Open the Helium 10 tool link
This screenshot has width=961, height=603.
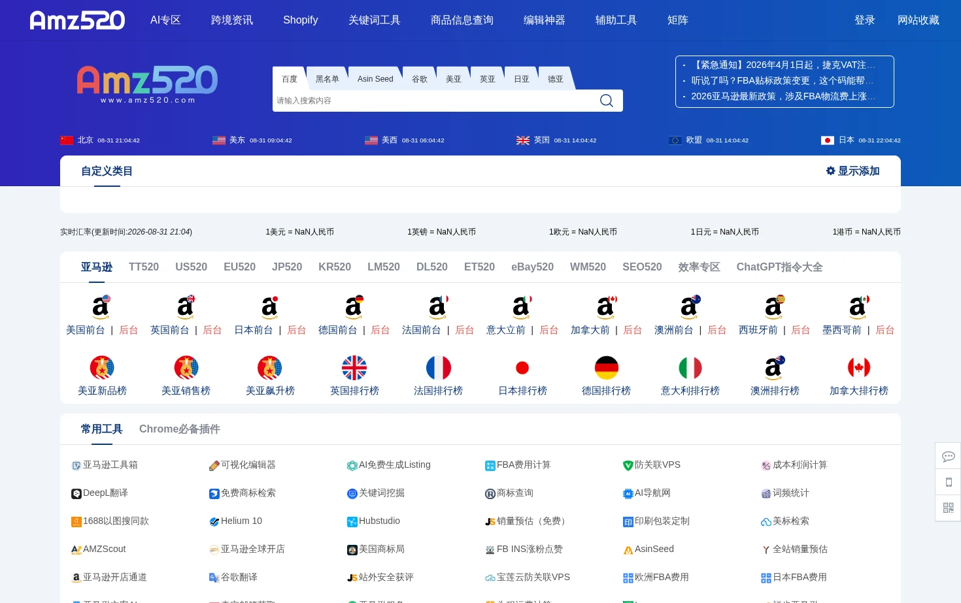235,521
